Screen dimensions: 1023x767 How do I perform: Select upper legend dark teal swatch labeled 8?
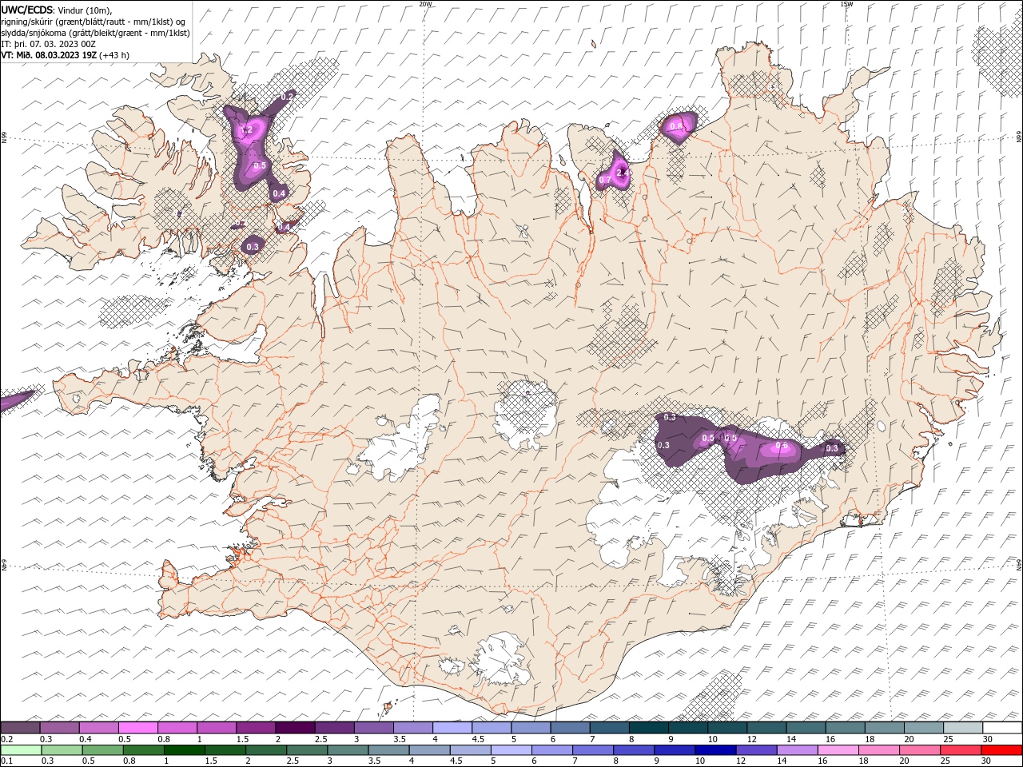point(648,728)
